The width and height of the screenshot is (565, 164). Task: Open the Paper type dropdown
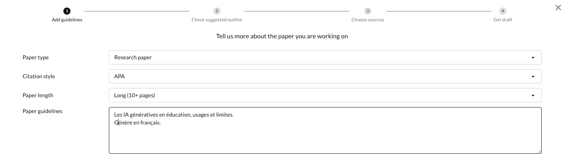click(325, 57)
